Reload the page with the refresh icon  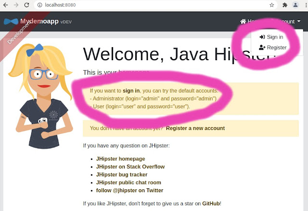[27, 5]
